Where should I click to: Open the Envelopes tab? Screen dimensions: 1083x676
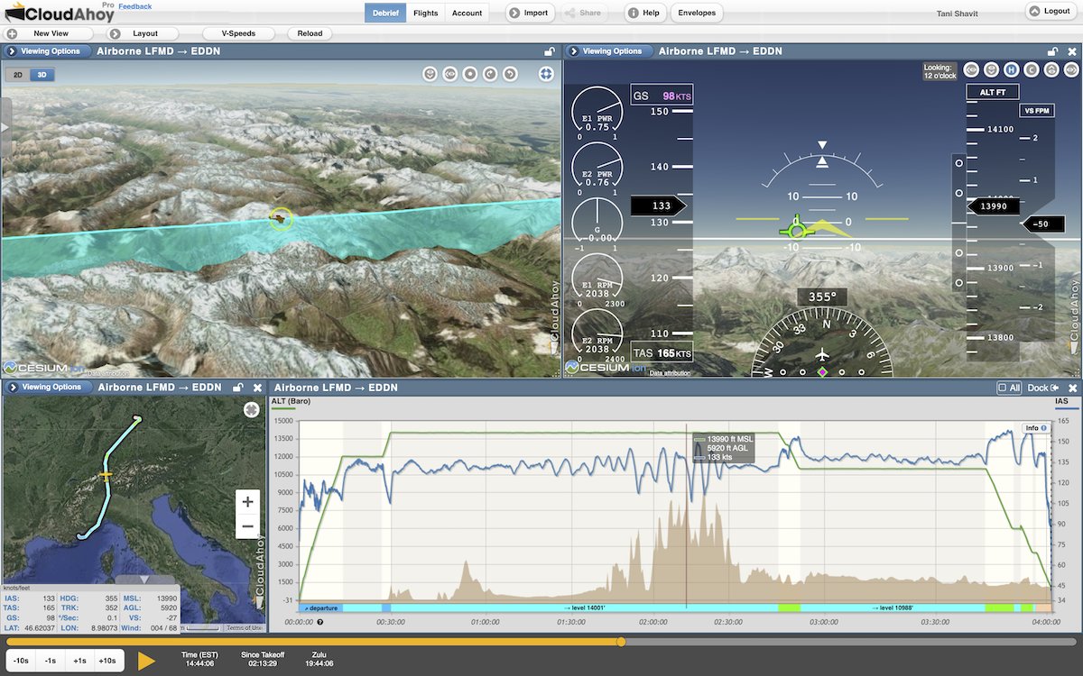tap(698, 13)
